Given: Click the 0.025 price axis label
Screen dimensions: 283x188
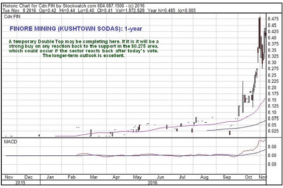Looking at the screenshot, I should tap(273, 131).
